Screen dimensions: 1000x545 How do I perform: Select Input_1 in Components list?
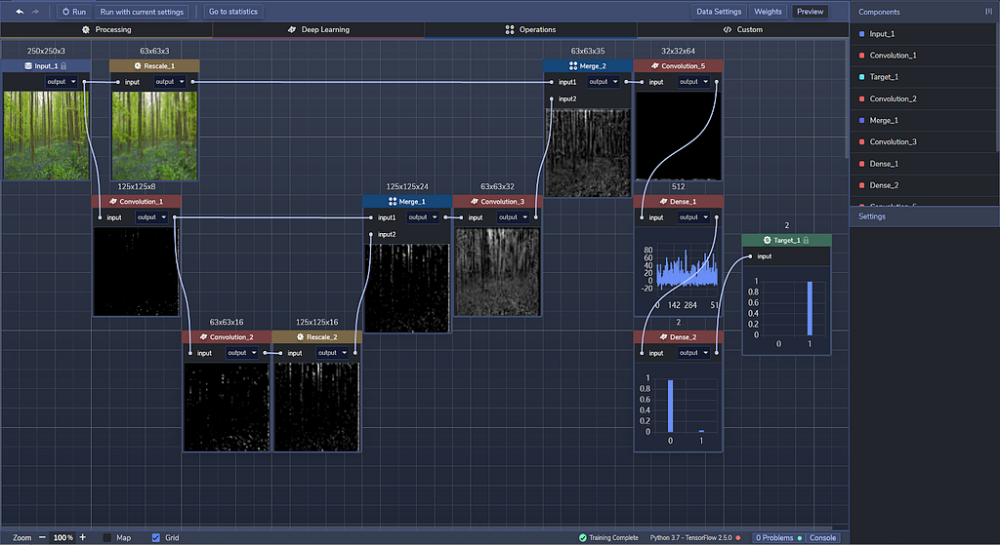pyautogui.click(x=924, y=34)
